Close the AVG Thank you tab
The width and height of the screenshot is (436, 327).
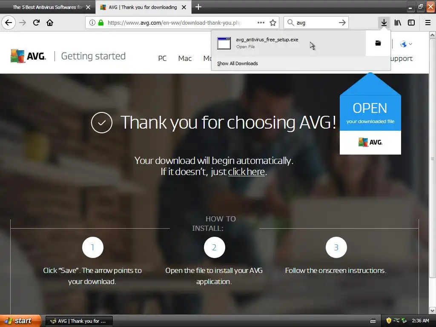(184, 7)
